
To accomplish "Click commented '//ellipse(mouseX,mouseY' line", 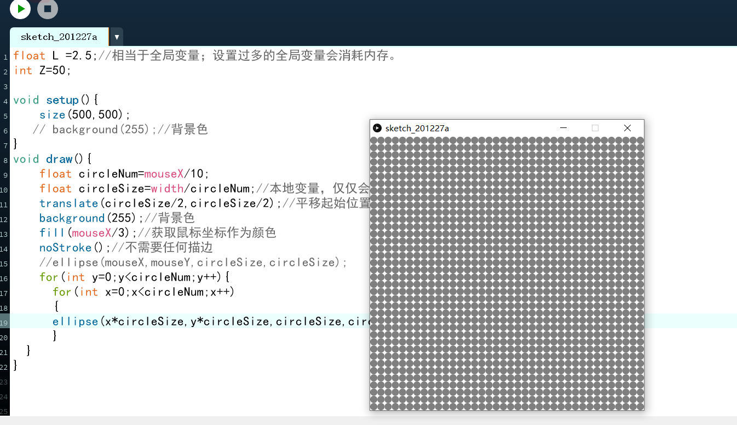I will click(193, 263).
